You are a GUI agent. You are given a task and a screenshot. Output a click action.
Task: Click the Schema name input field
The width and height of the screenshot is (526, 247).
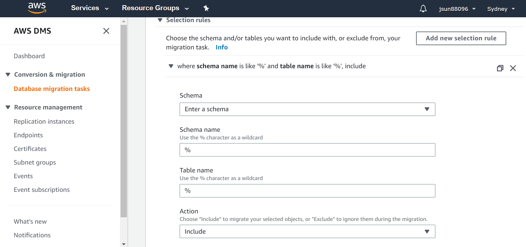tap(307, 150)
